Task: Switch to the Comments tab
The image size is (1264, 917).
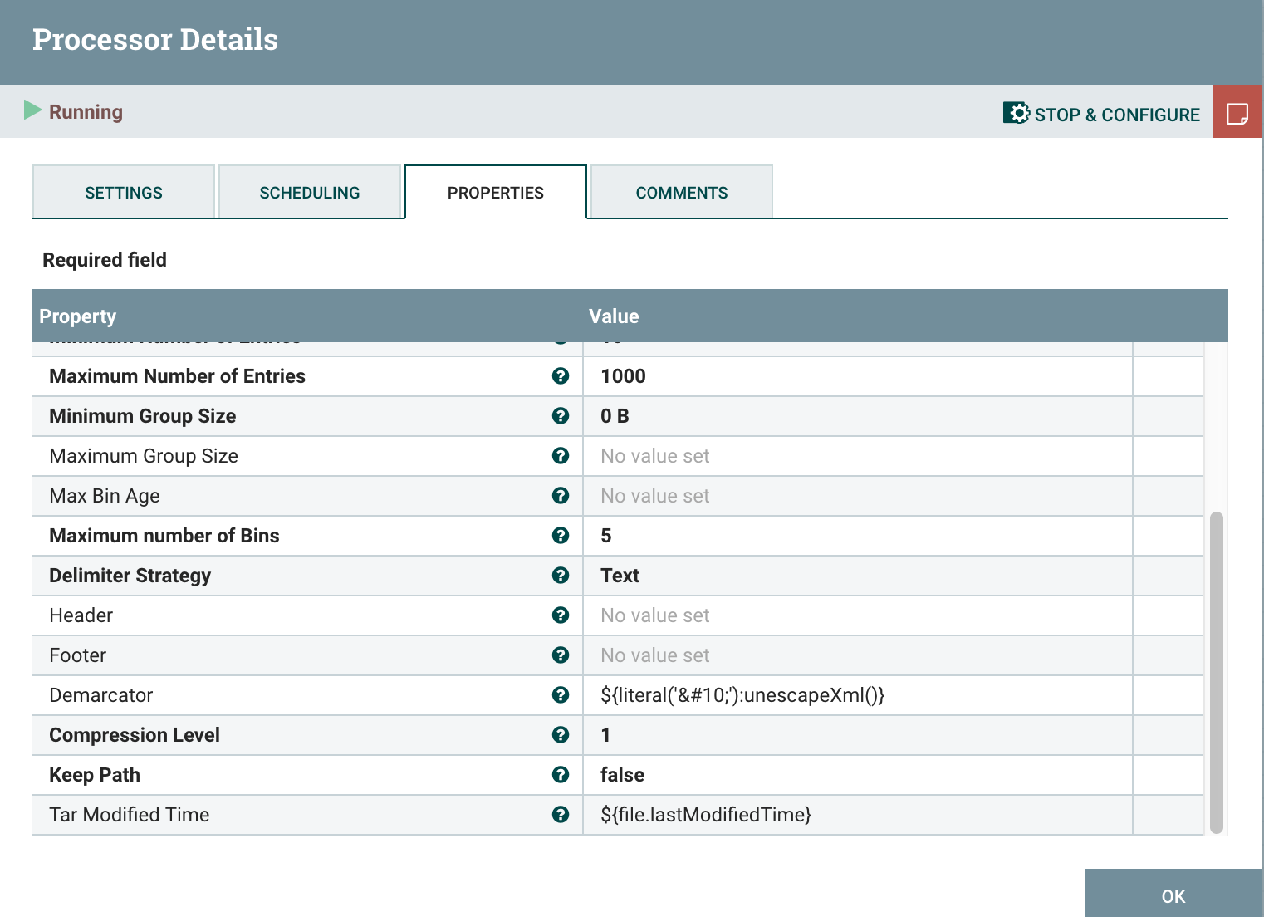Action: coord(681,192)
